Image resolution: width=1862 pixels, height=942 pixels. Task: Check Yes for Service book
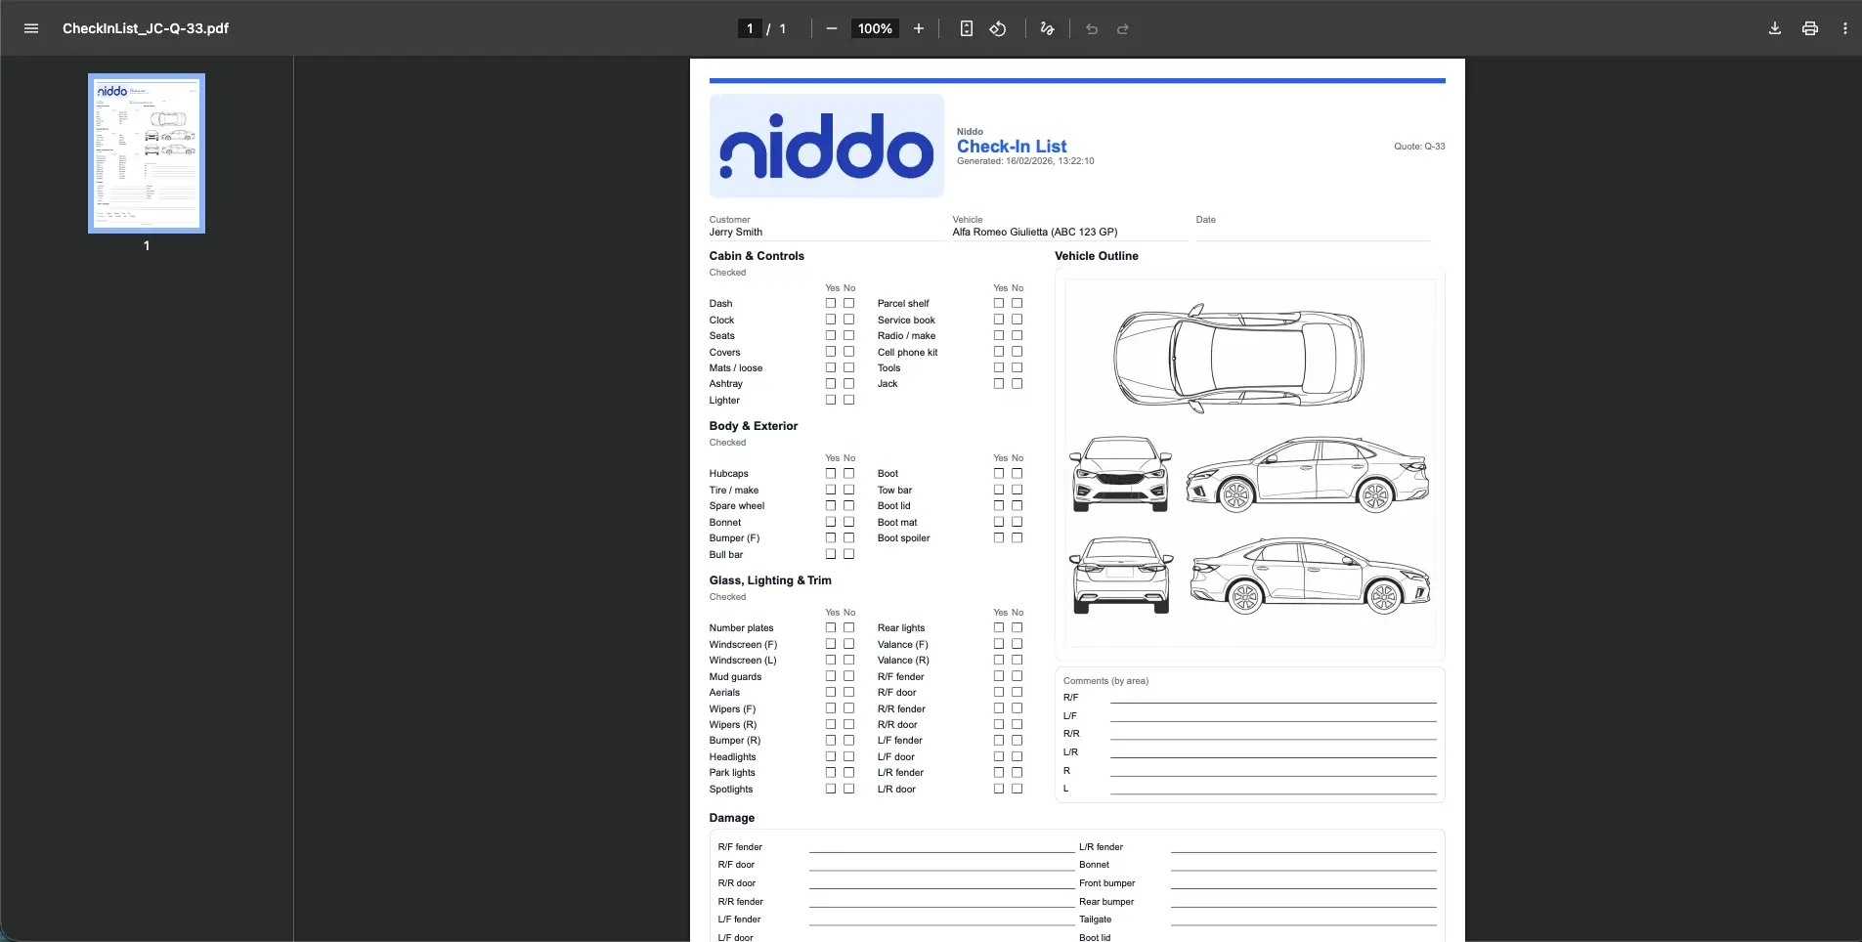click(x=997, y=319)
